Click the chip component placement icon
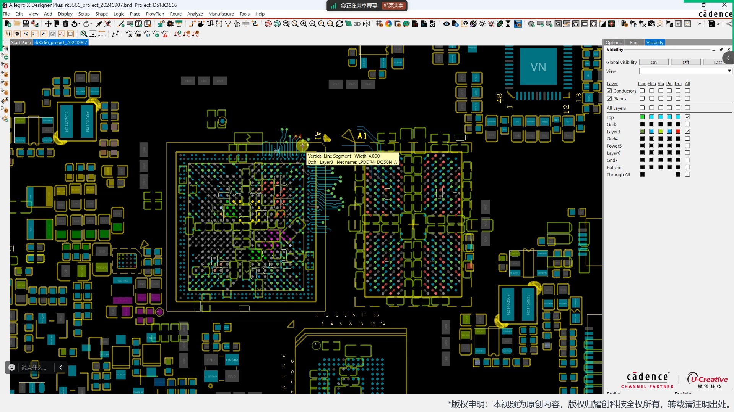The height and width of the screenshot is (412, 734). [x=170, y=24]
